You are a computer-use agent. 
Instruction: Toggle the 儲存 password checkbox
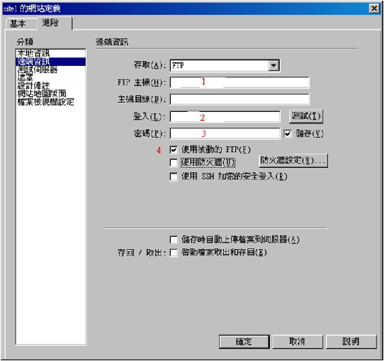click(x=288, y=133)
